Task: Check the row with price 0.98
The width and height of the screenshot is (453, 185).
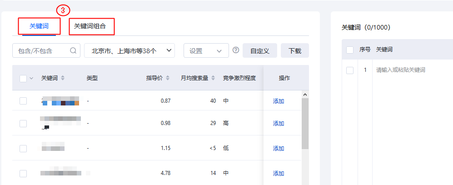Action: 23,124
